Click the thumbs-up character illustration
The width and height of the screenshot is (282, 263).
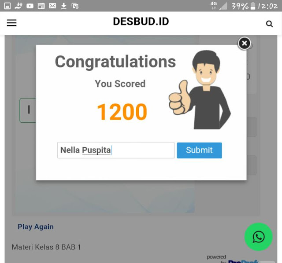pos(200,90)
